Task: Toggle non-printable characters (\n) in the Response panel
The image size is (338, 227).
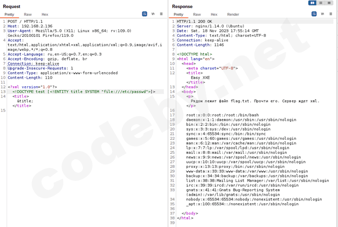Action: coord(322,14)
